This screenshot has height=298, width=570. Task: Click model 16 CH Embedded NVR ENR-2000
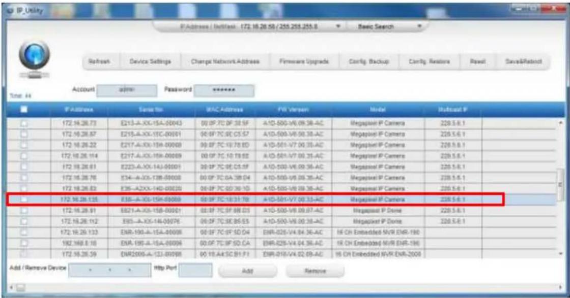click(x=378, y=254)
